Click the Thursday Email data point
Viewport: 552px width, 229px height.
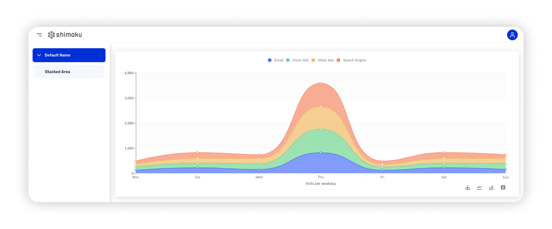click(x=321, y=153)
